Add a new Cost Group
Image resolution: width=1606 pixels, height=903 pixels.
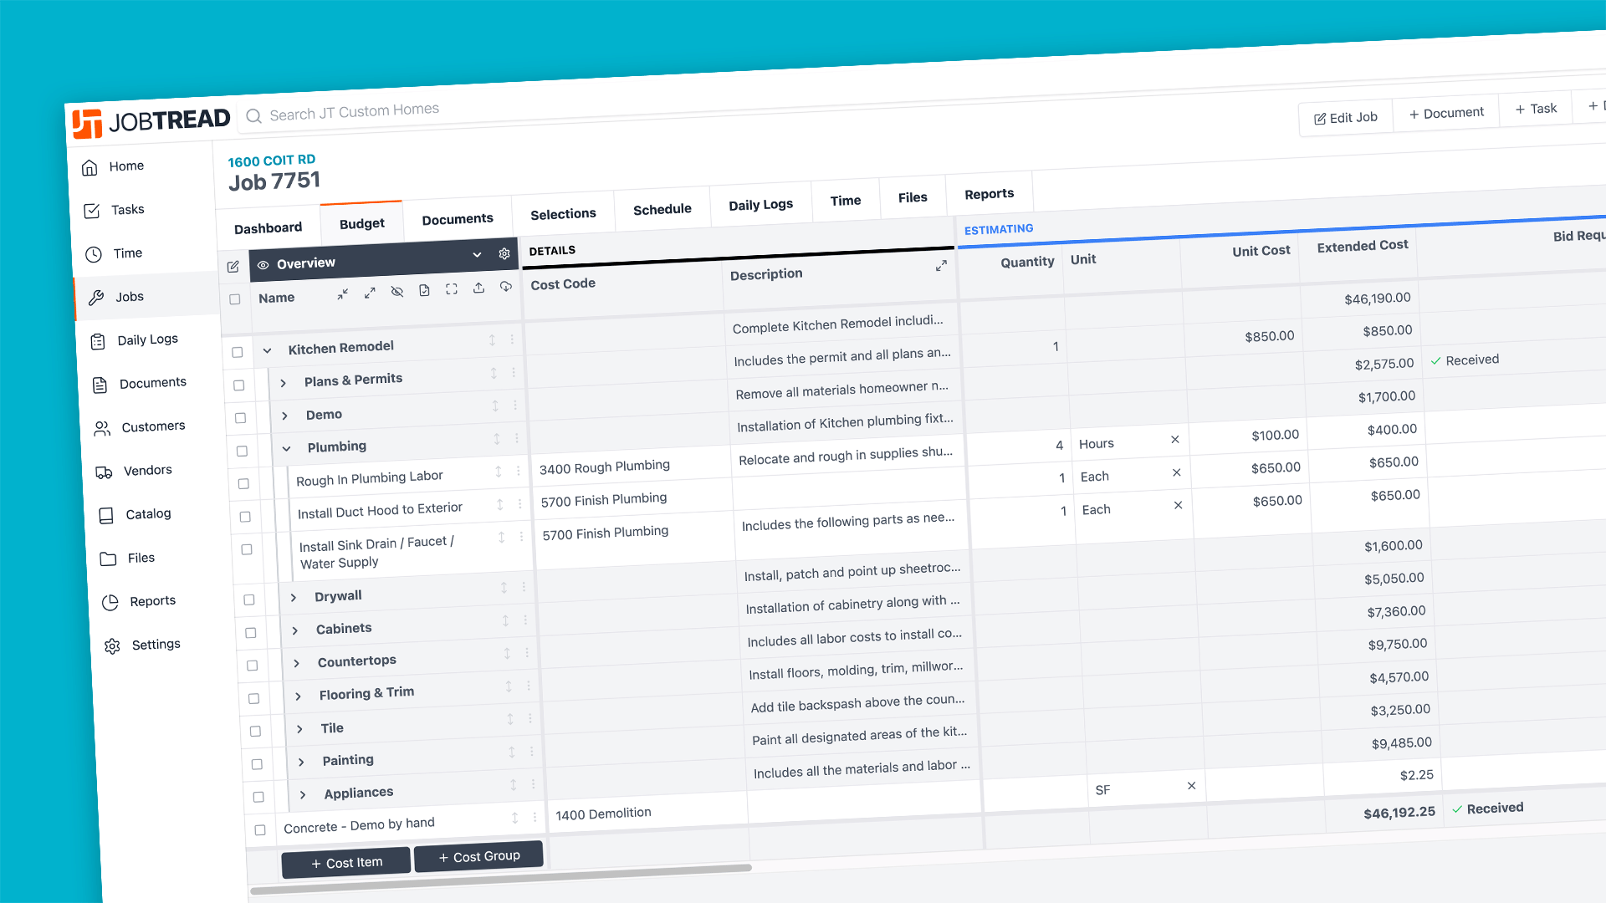[x=479, y=856]
